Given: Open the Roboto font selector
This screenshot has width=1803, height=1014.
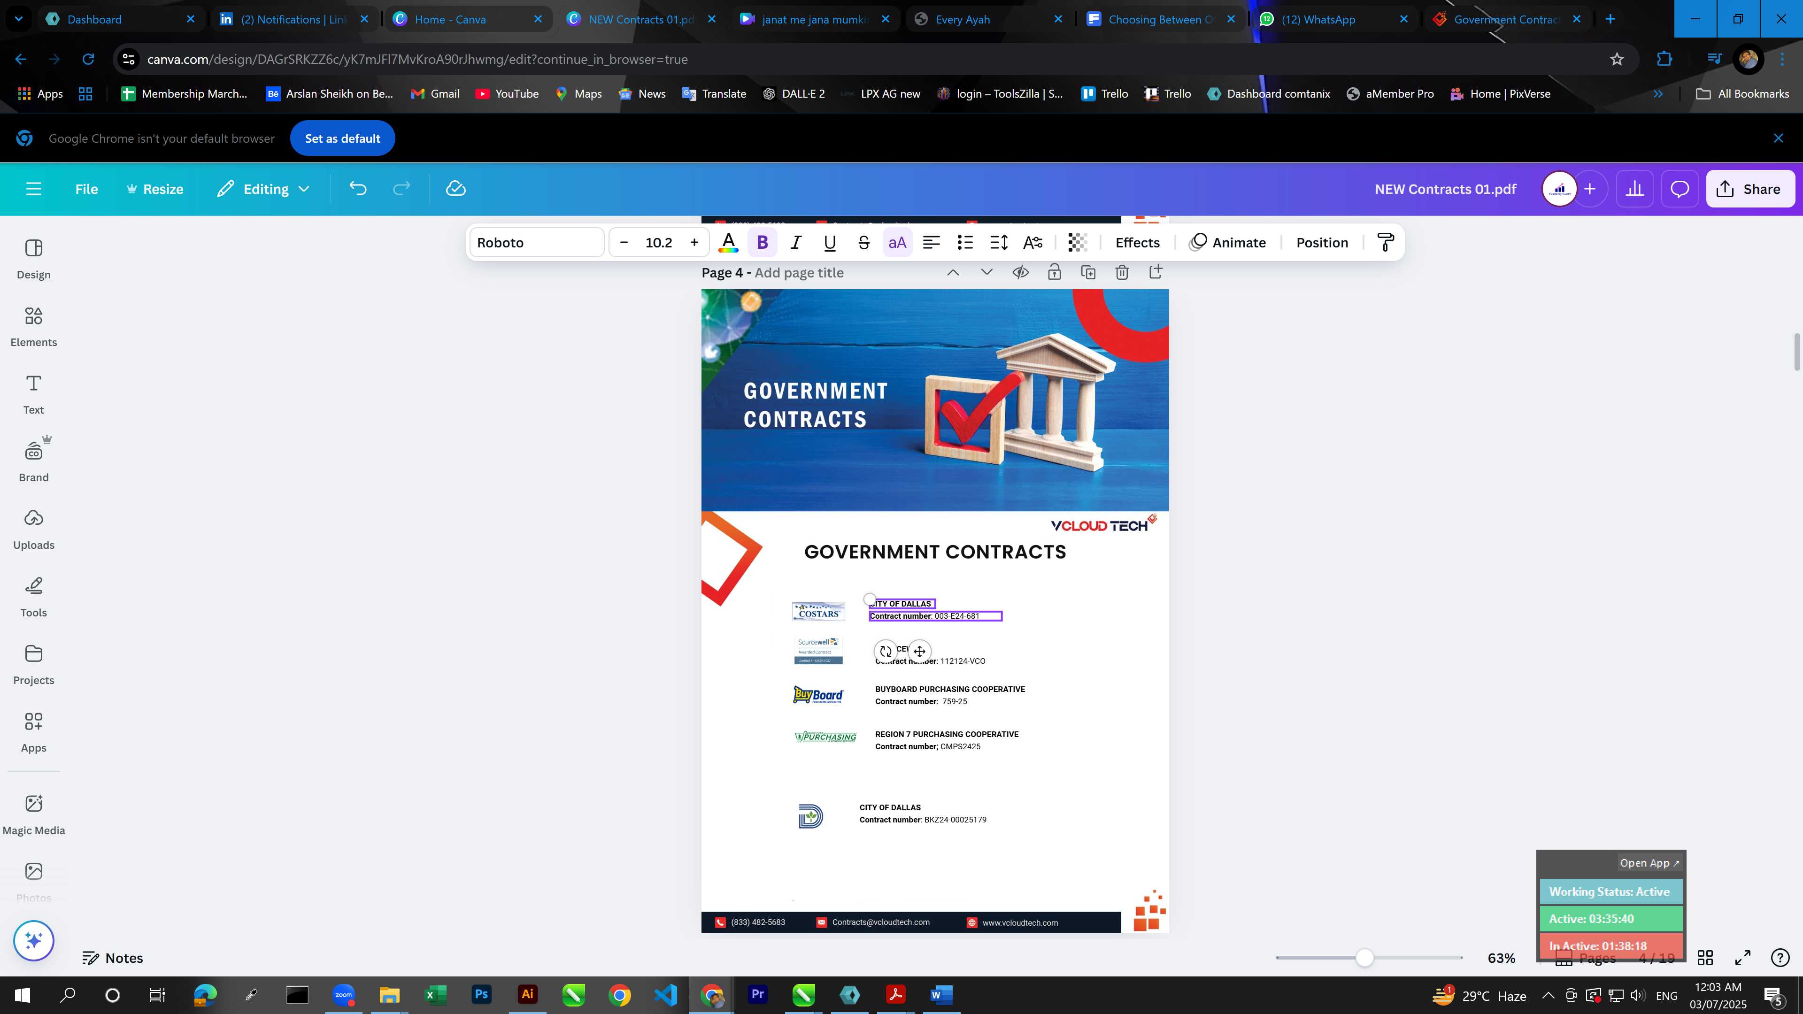Looking at the screenshot, I should (537, 243).
